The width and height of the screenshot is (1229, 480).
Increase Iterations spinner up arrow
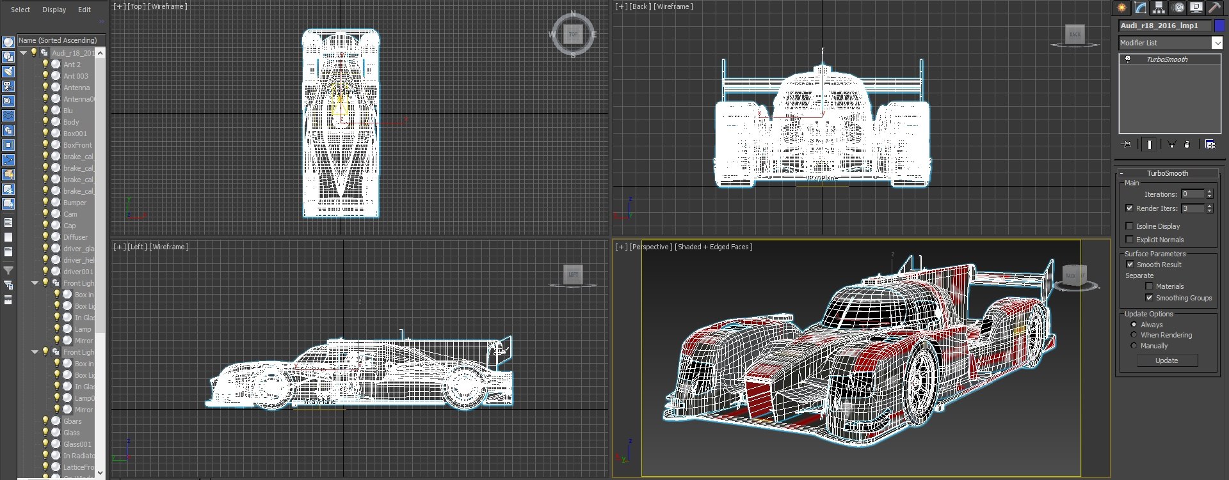point(1209,192)
